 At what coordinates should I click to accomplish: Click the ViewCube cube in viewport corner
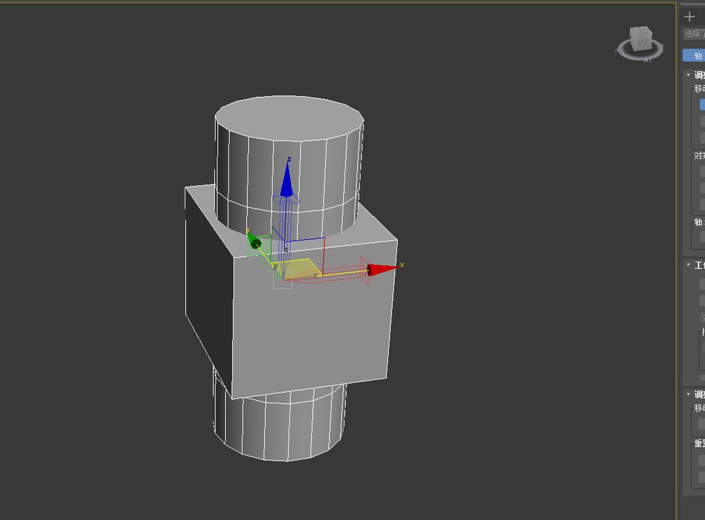click(641, 38)
